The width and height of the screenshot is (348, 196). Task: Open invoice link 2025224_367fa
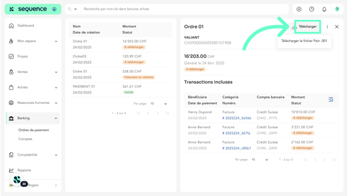pyautogui.click(x=236, y=133)
